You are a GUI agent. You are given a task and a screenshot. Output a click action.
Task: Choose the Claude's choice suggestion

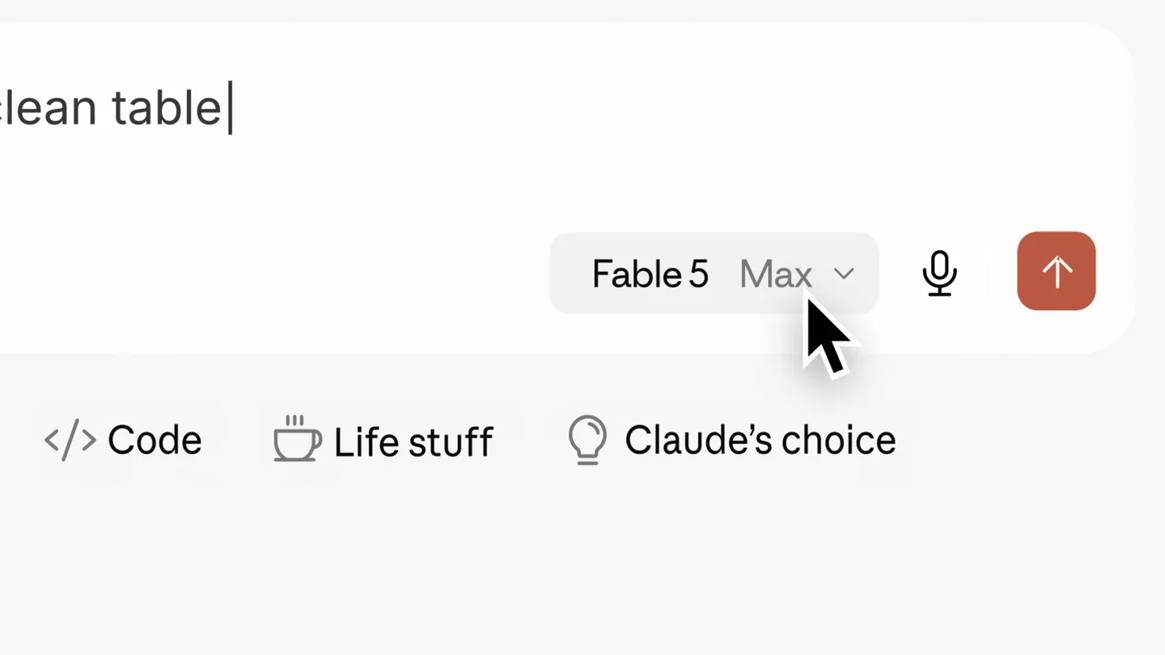coord(732,441)
